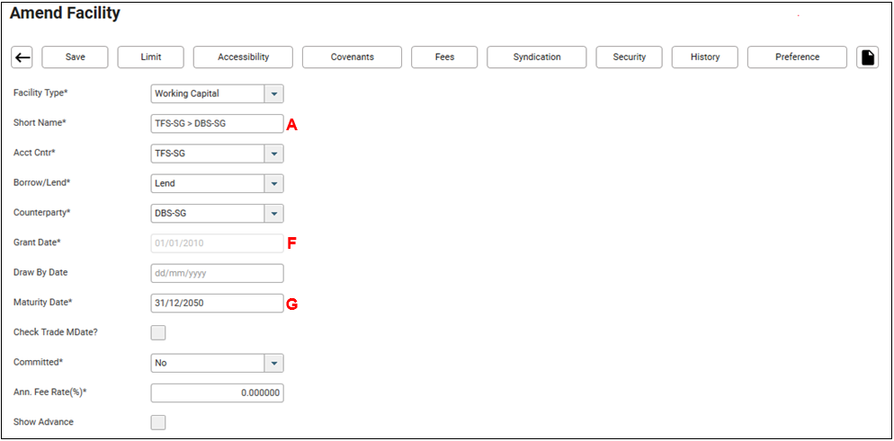Open the Counterparty dropdown list
The width and height of the screenshot is (894, 441).
pos(274,214)
